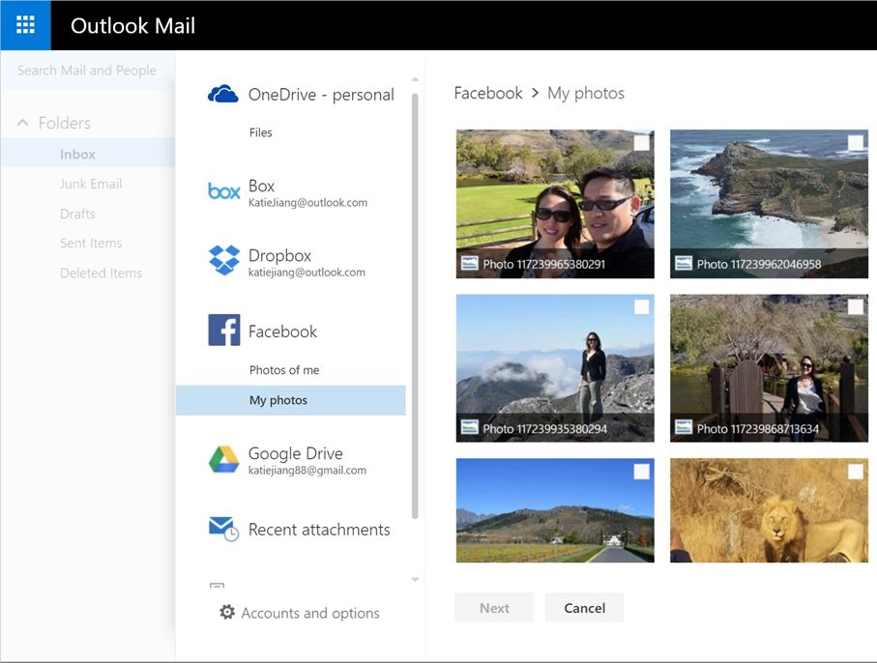Select Files under OneDrive
This screenshot has height=663, width=877.
pyautogui.click(x=261, y=132)
